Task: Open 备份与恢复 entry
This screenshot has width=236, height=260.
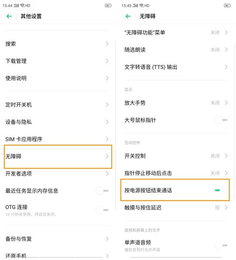Action: (57, 239)
